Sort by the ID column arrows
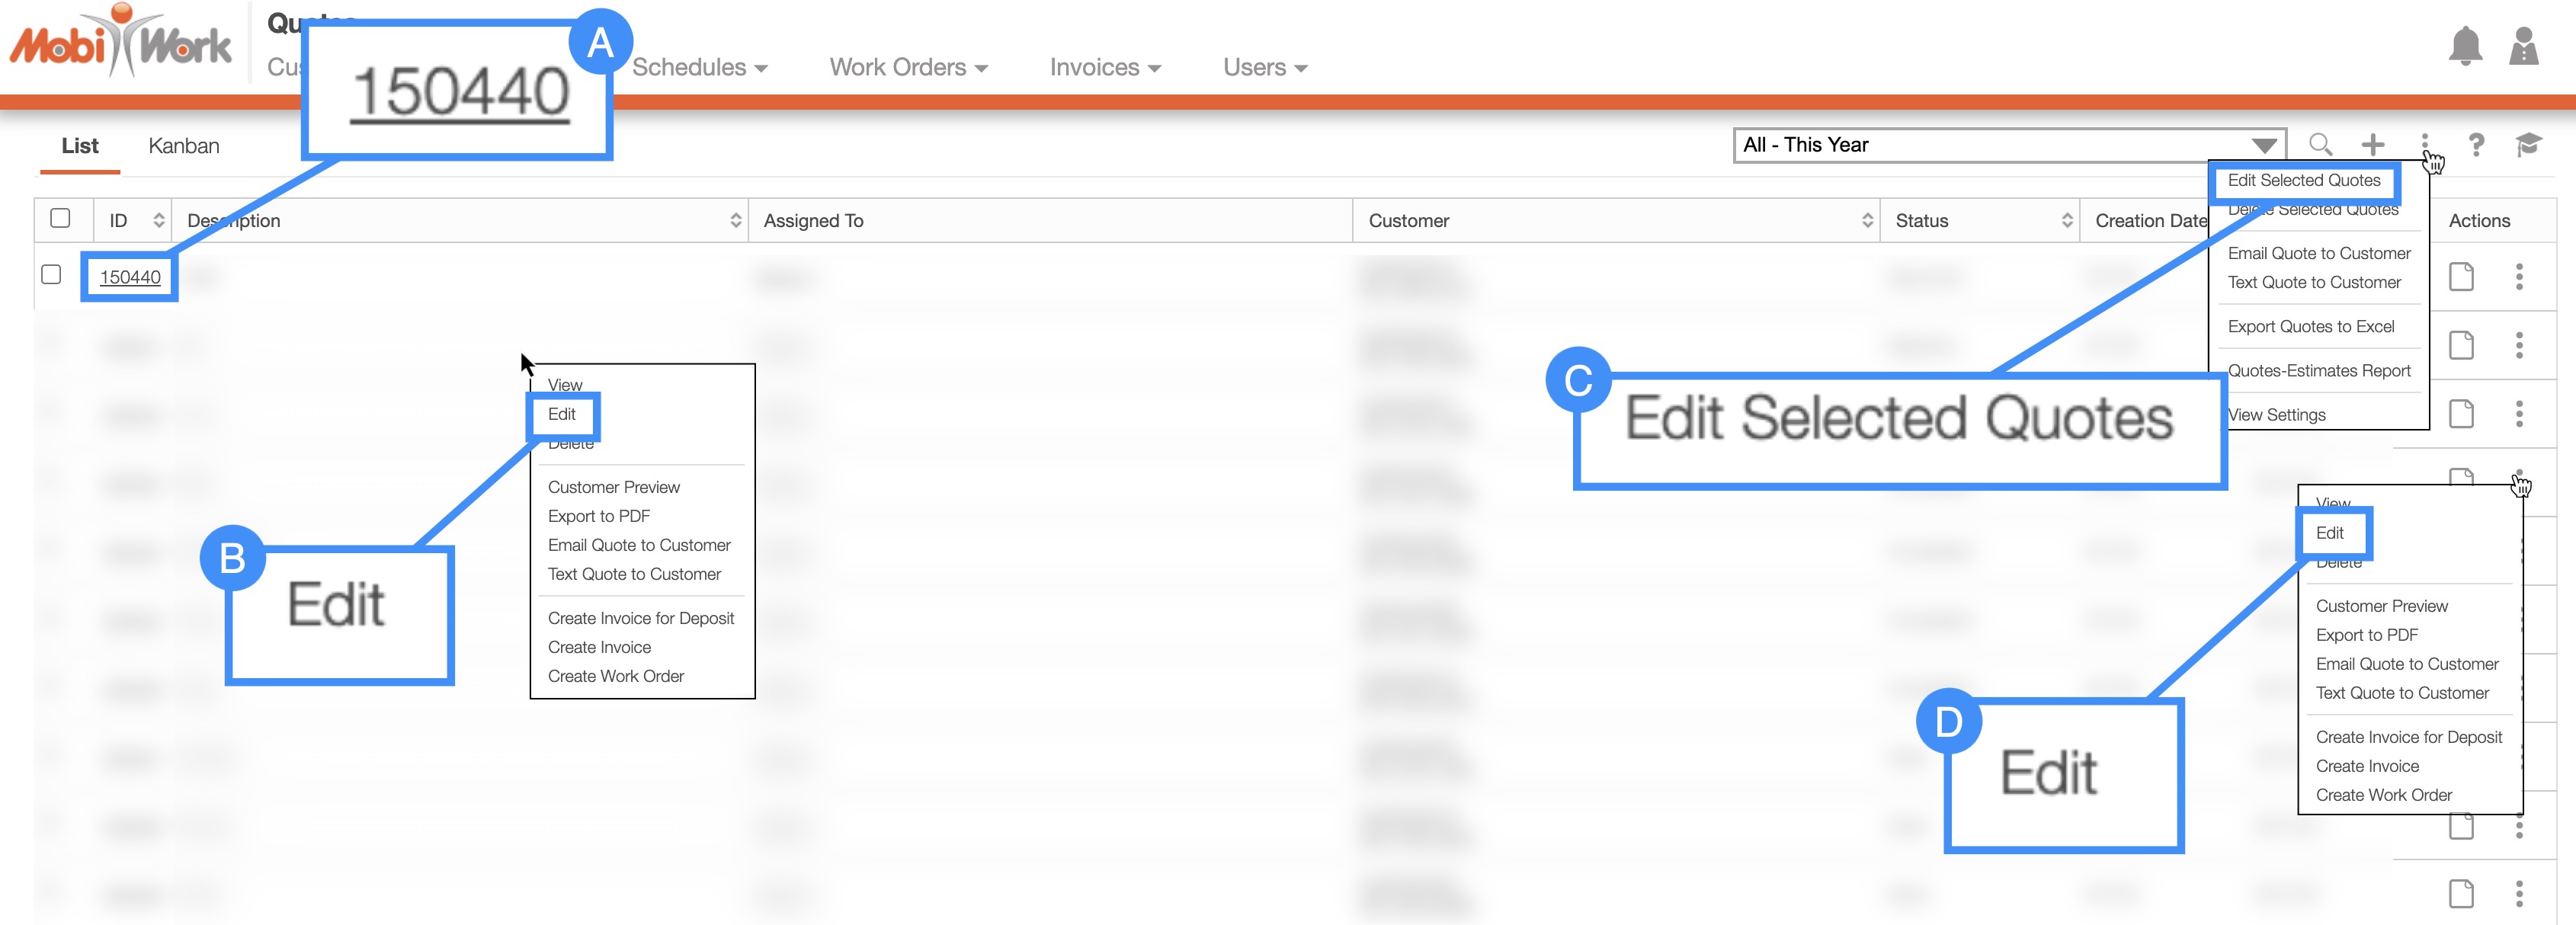Screen dimensions: 2576x925 158,220
